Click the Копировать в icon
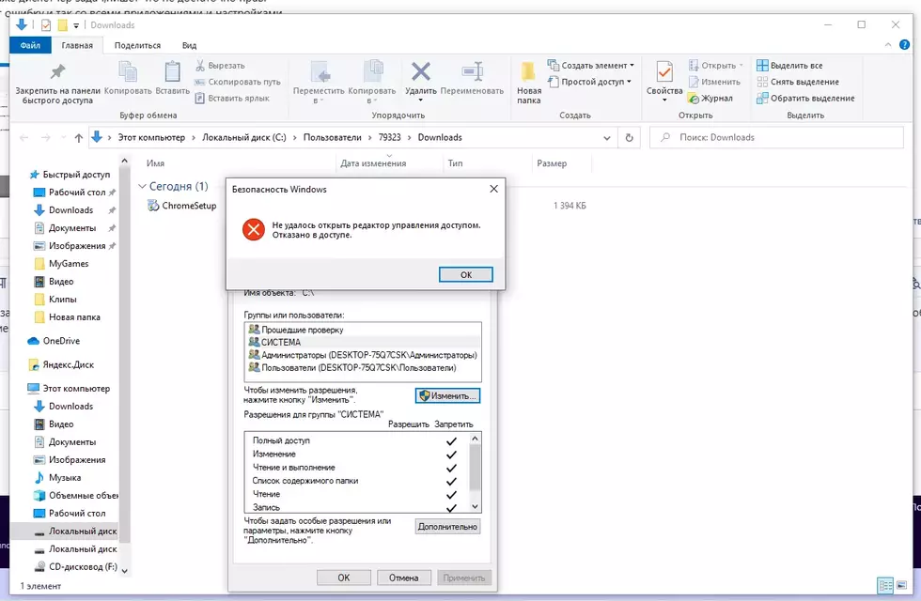Viewport: 921px width, 601px height. [373, 71]
